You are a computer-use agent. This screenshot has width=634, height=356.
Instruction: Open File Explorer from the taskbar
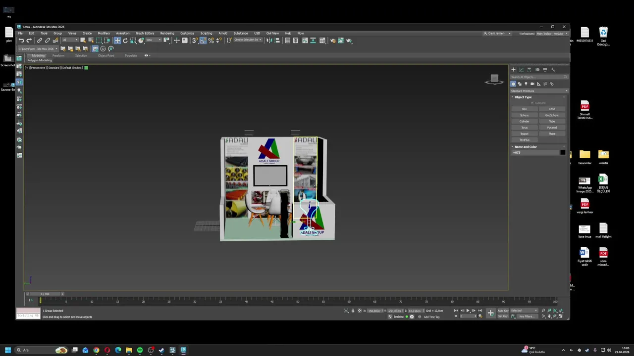129,350
